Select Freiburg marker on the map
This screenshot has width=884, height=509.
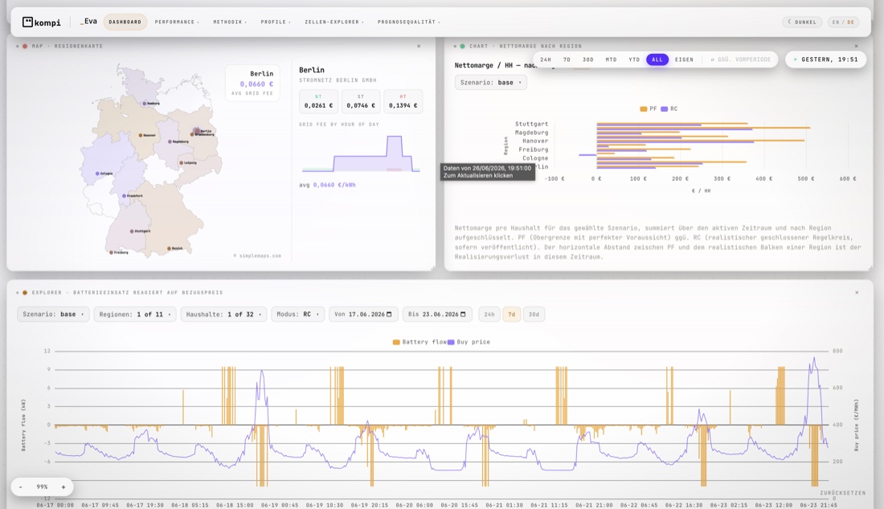click(111, 252)
